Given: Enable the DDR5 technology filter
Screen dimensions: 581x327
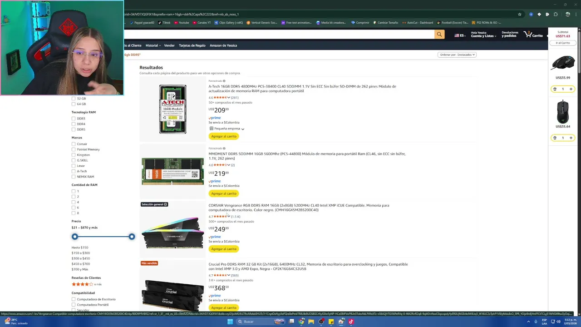Looking at the screenshot, I should (x=74, y=129).
